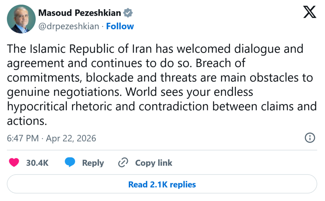Open the 6:47 PM timestamp link
Image resolution: width=325 pixels, height=201 pixels.
tap(23, 138)
